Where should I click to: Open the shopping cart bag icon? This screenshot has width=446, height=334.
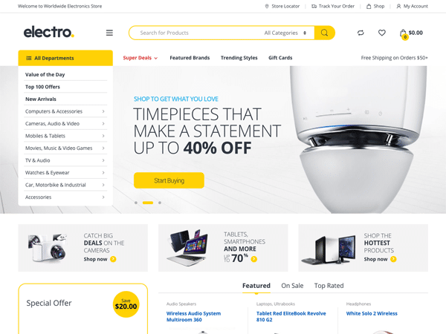(x=404, y=34)
